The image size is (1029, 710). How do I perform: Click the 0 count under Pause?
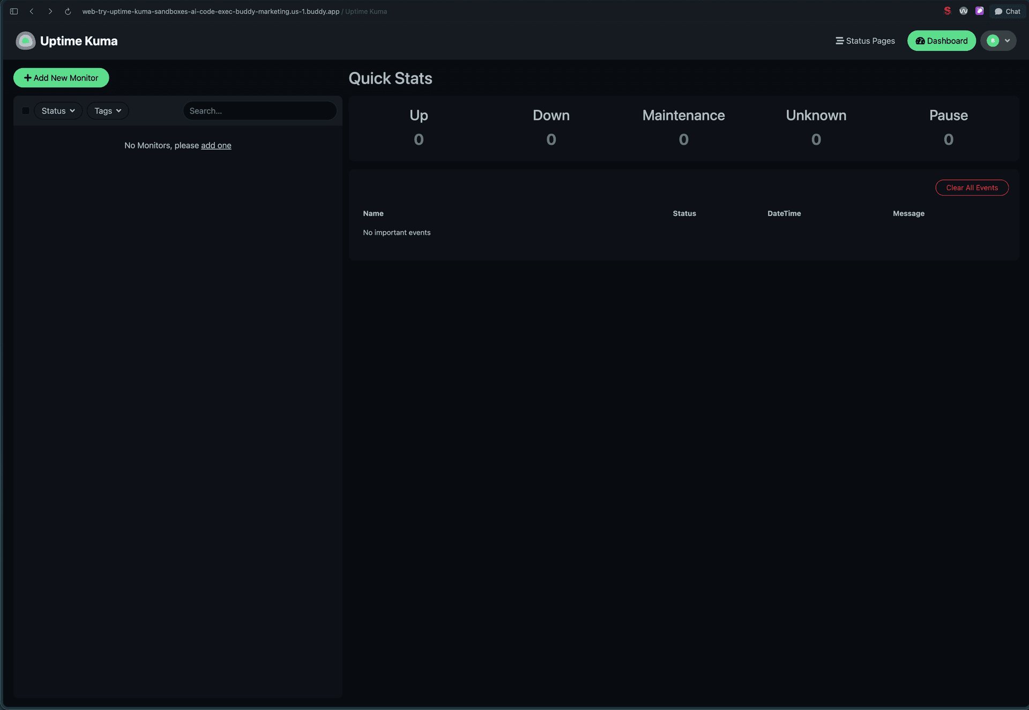(948, 139)
